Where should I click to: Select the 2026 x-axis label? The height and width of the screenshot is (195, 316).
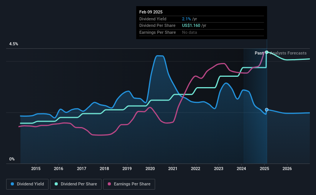[x=287, y=169]
